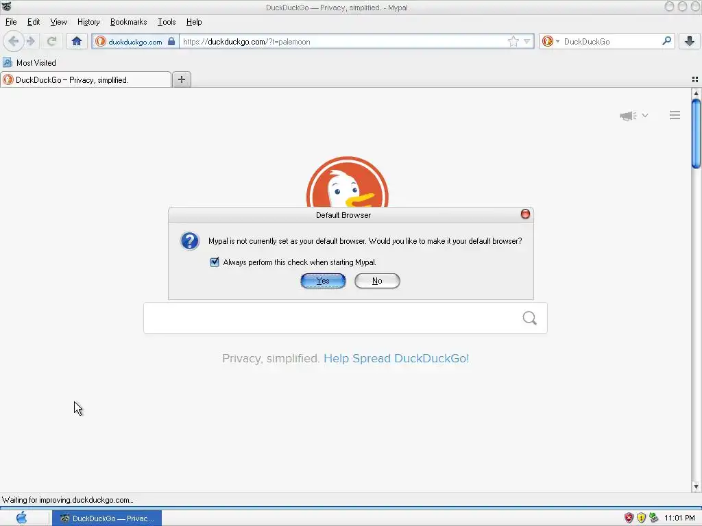Open the Home page icon
Viewport: 702px width, 526px height.
point(77,42)
